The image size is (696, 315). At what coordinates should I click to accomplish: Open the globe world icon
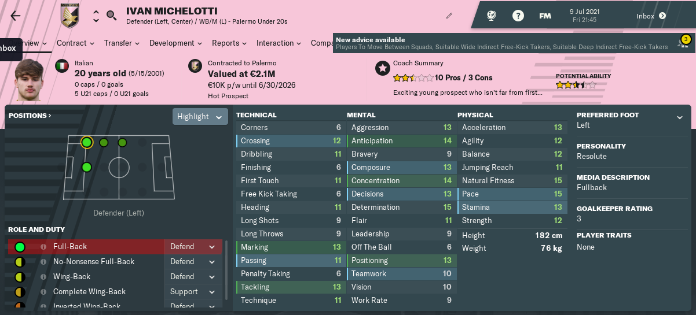pyautogui.click(x=492, y=16)
